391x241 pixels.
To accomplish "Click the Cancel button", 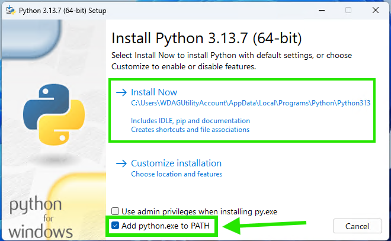I will coord(357,226).
